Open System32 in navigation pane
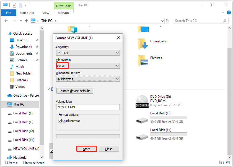 22,80
